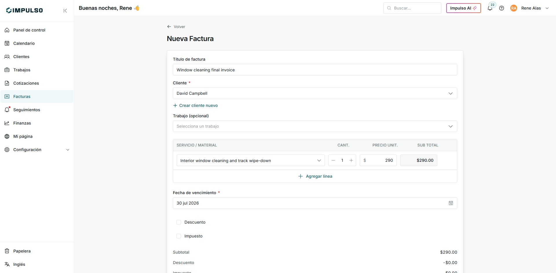
Task: Open the Cliente dropdown showing David Campbell
Action: (315, 93)
